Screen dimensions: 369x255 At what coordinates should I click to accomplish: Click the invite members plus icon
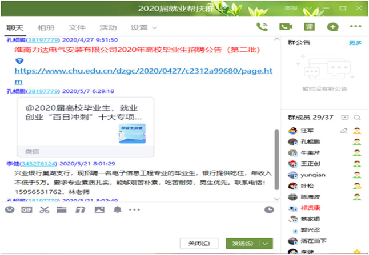[x=332, y=27]
